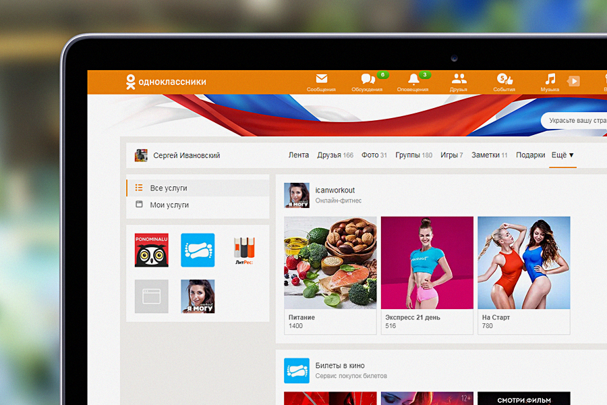607x405 pixels.
Task: Click the green 6 badge on Обсуждения
Action: coord(382,75)
